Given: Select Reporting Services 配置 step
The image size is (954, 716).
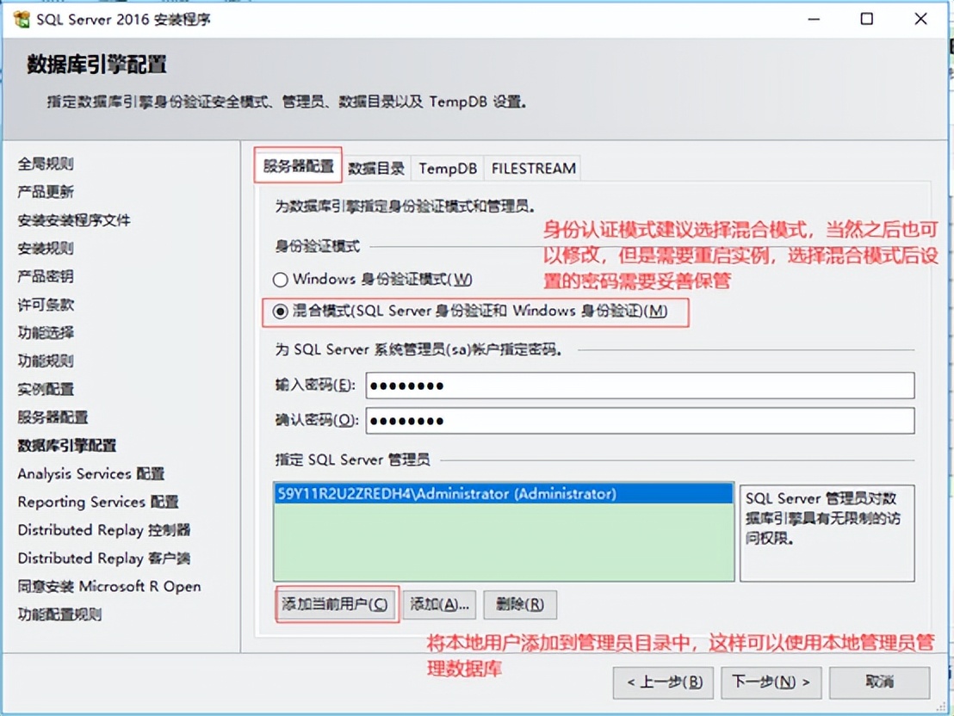Looking at the screenshot, I should (98, 502).
